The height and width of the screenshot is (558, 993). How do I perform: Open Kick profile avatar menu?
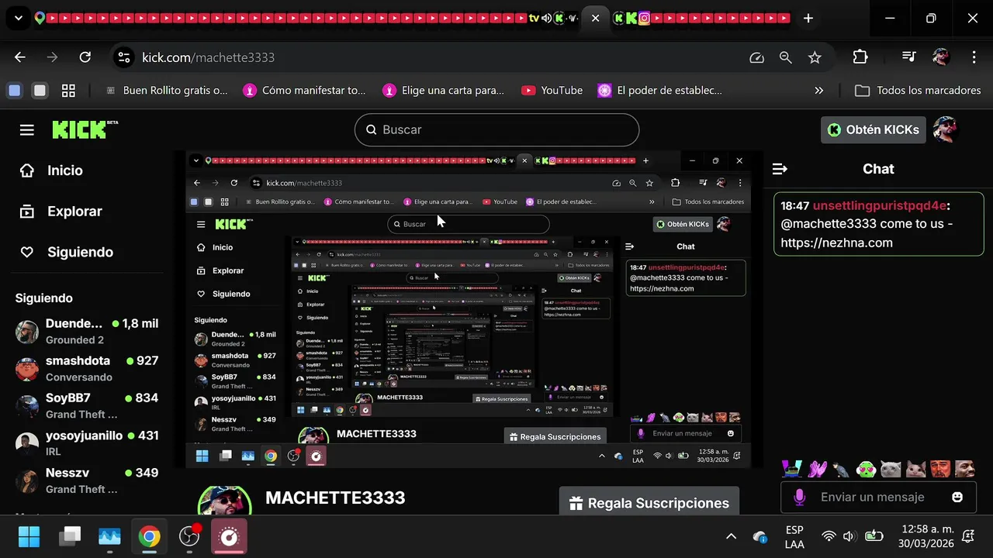pyautogui.click(x=945, y=129)
